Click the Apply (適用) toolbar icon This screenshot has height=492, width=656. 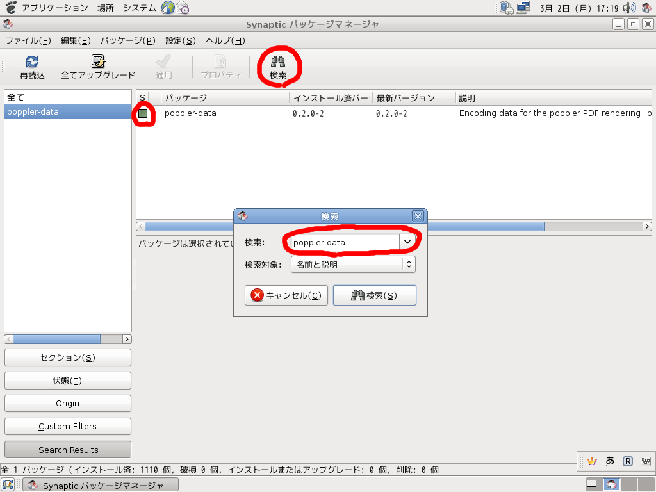tap(163, 66)
